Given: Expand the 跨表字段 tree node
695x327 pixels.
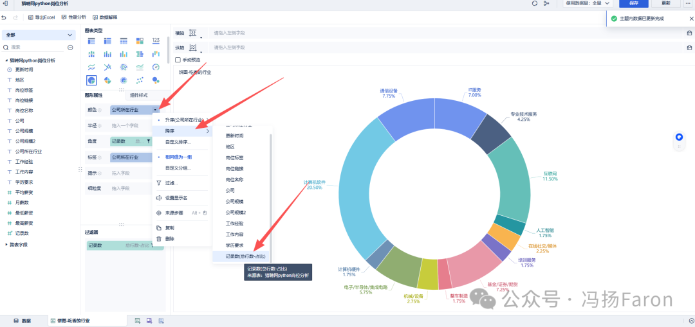Looking at the screenshot, I should click(x=6, y=245).
